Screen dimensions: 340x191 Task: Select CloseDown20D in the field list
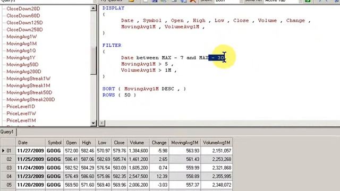pyautogui.click(x=23, y=8)
